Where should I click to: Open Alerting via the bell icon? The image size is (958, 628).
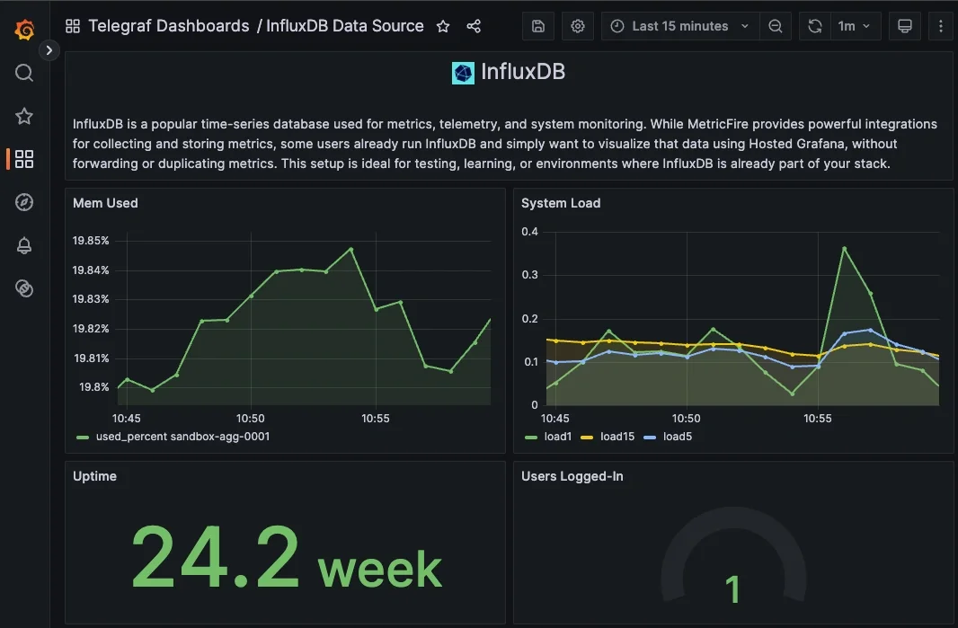tap(23, 245)
